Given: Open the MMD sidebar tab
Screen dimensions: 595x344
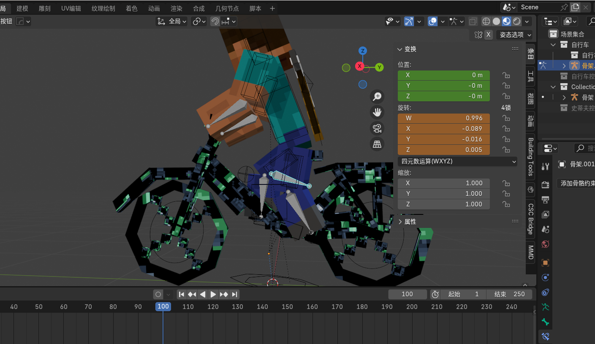Looking at the screenshot, I should [x=530, y=252].
